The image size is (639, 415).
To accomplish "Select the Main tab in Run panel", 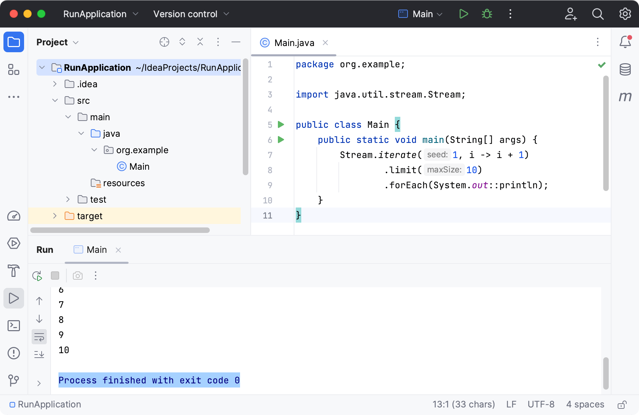I will pos(97,250).
